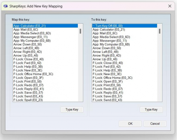Select Arrow: Up (E0_48) in Map this key list
177x140 pixels.
click(x=45, y=56)
